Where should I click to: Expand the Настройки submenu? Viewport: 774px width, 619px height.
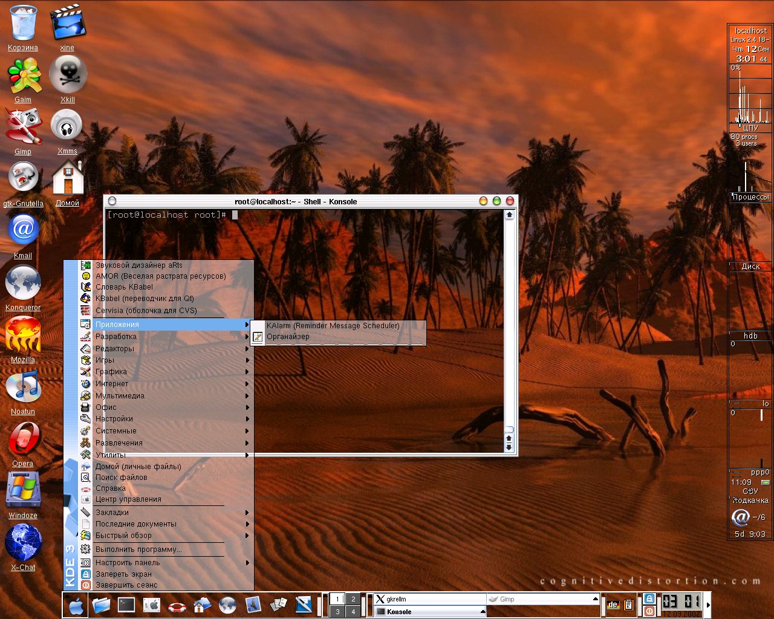point(166,419)
